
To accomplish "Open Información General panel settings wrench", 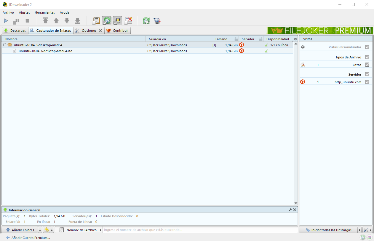I will click(x=290, y=210).
